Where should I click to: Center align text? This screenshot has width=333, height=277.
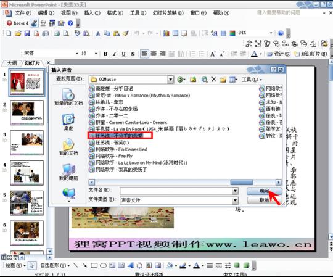pos(154,54)
